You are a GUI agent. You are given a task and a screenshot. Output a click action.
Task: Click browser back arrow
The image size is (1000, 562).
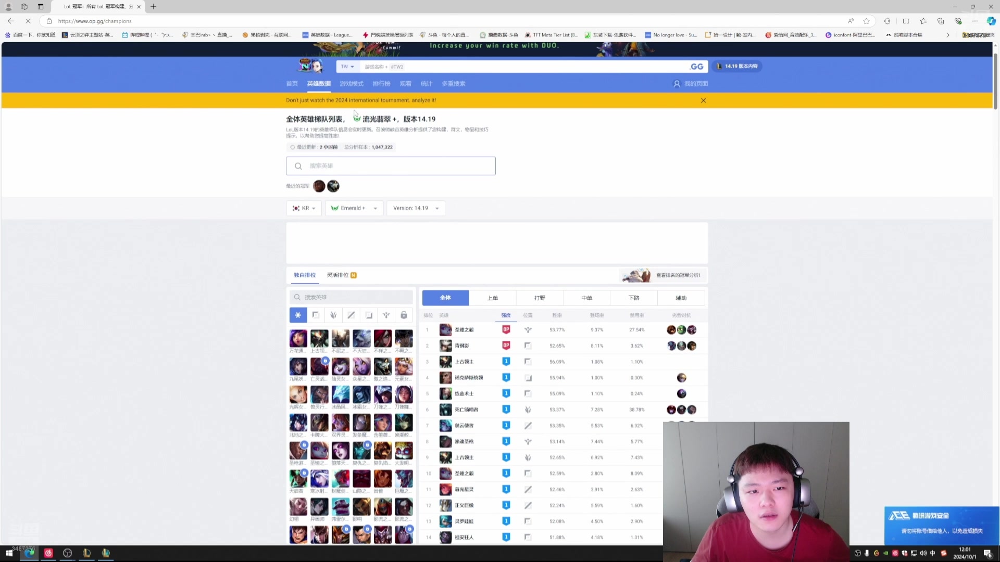point(11,21)
